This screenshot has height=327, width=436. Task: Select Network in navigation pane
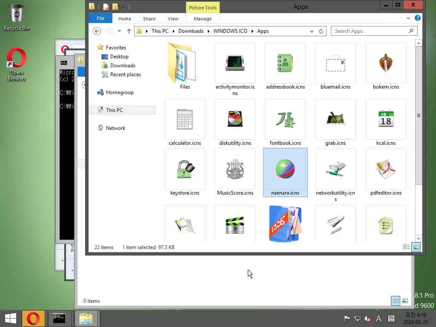tap(115, 128)
